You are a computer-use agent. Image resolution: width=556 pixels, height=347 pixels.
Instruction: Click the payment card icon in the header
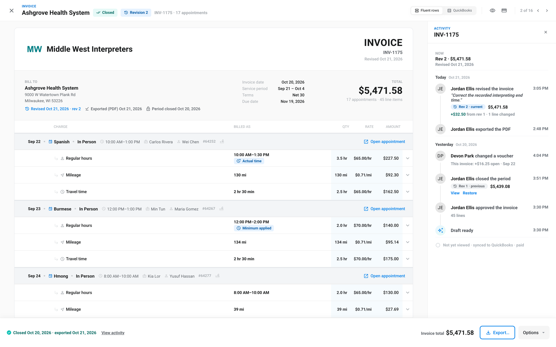click(x=504, y=11)
